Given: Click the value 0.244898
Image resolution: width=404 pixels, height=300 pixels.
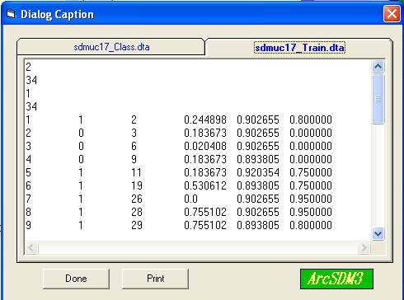Looking at the screenshot, I should [x=205, y=120].
